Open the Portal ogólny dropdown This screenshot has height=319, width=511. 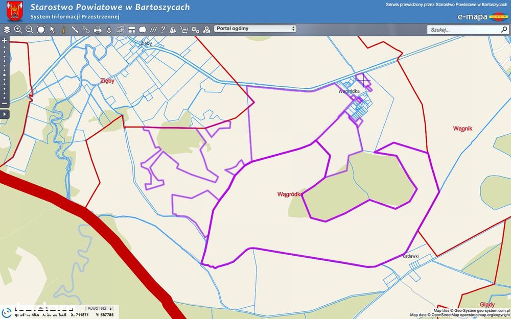(x=255, y=29)
